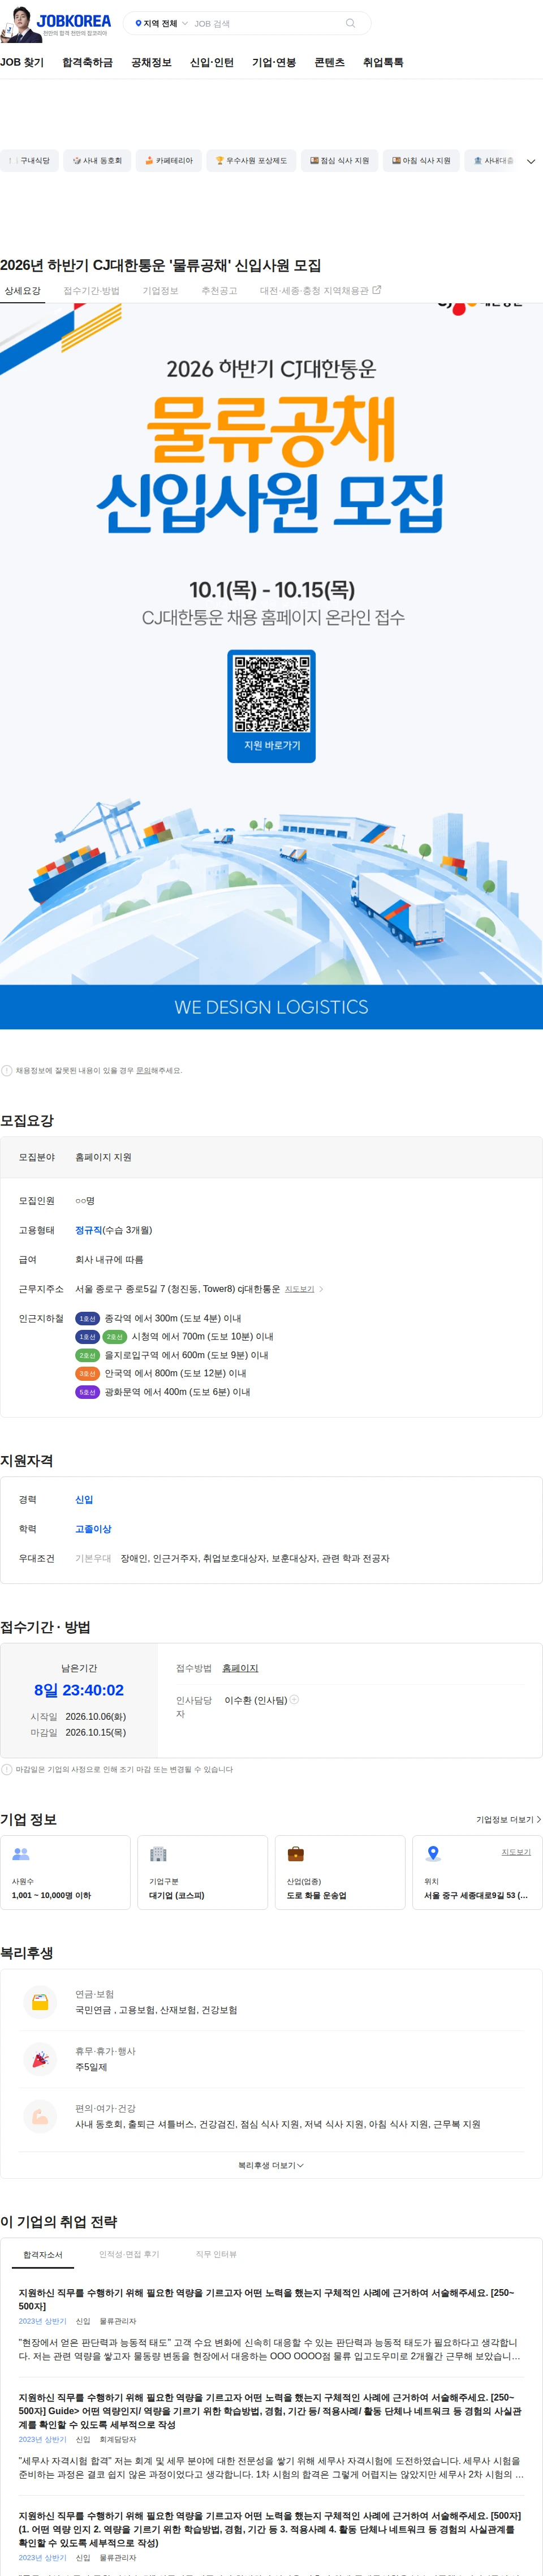Click the 기업구분 building icon card
Viewport: 543px width, 2576px height.
click(x=203, y=1872)
